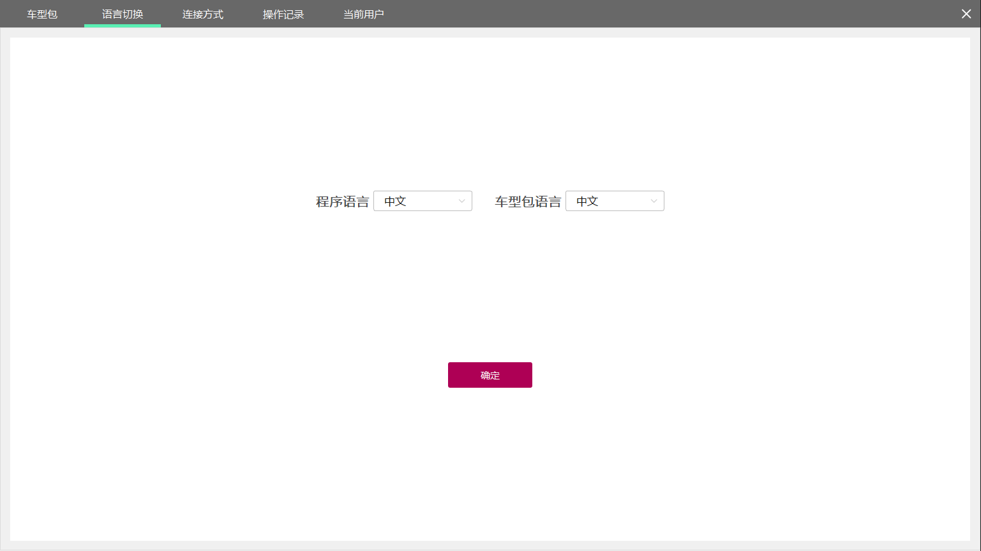Click blank area between the two language dropdowns
The height and width of the screenshot is (551, 981).
(483, 202)
